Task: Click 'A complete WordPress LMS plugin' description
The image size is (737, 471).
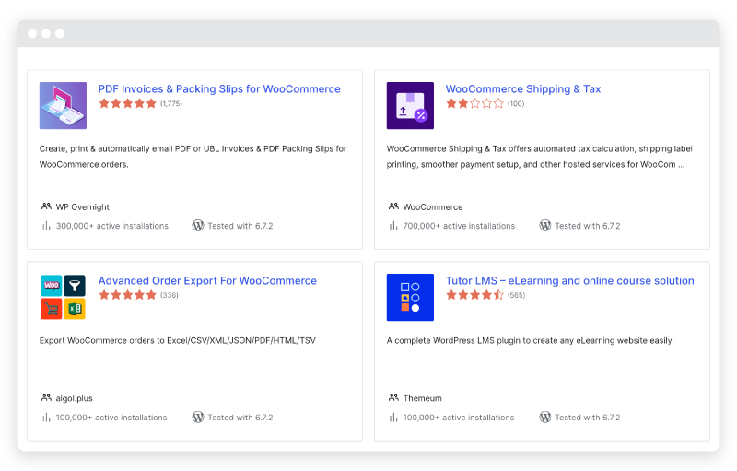Action: coord(530,340)
